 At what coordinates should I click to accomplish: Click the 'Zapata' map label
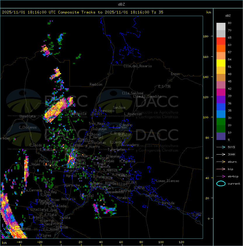click(x=65, y=218)
